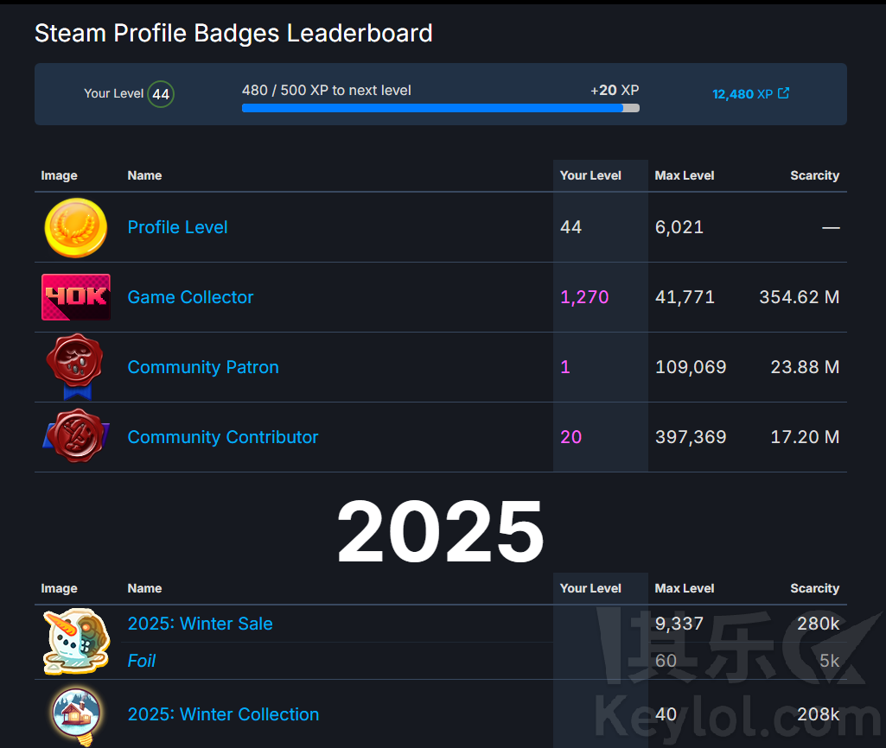The image size is (886, 748).
Task: Open the 2025: Winter Collection link
Action: tap(223, 714)
